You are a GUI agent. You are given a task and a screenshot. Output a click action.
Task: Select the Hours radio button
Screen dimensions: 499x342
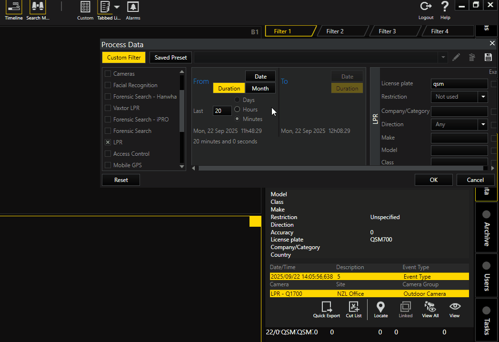pos(237,110)
